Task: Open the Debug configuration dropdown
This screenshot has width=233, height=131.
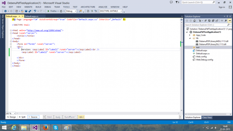Action: pos(71,11)
